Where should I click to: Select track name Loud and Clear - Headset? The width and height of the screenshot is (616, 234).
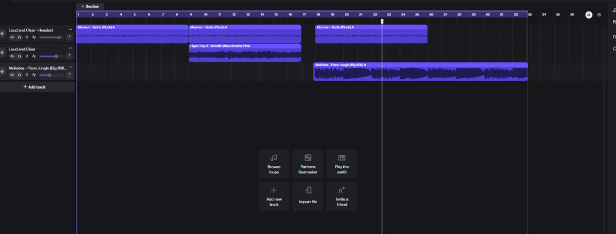pyautogui.click(x=31, y=30)
